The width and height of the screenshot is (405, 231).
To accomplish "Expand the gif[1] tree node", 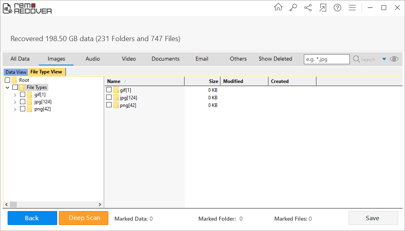I will click(15, 95).
